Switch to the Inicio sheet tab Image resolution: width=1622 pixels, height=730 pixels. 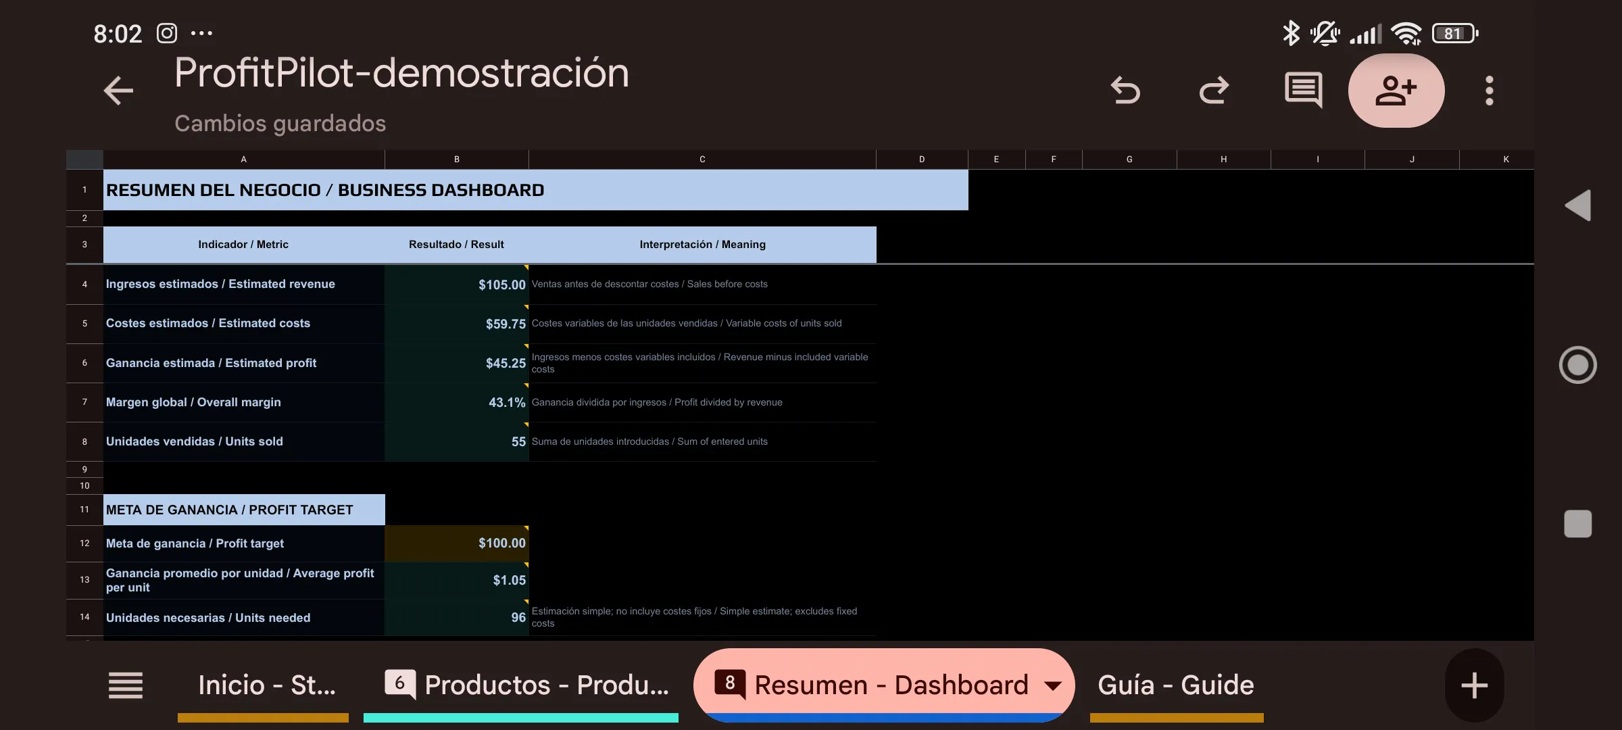pos(264,685)
